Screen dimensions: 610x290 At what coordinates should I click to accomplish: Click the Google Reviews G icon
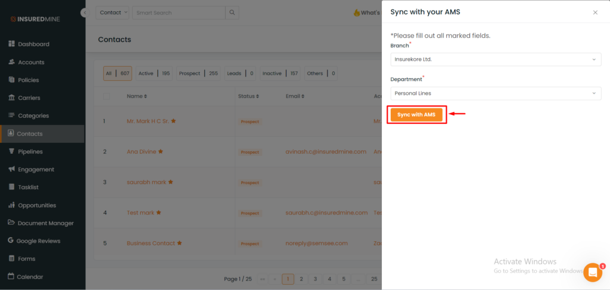[11, 241]
